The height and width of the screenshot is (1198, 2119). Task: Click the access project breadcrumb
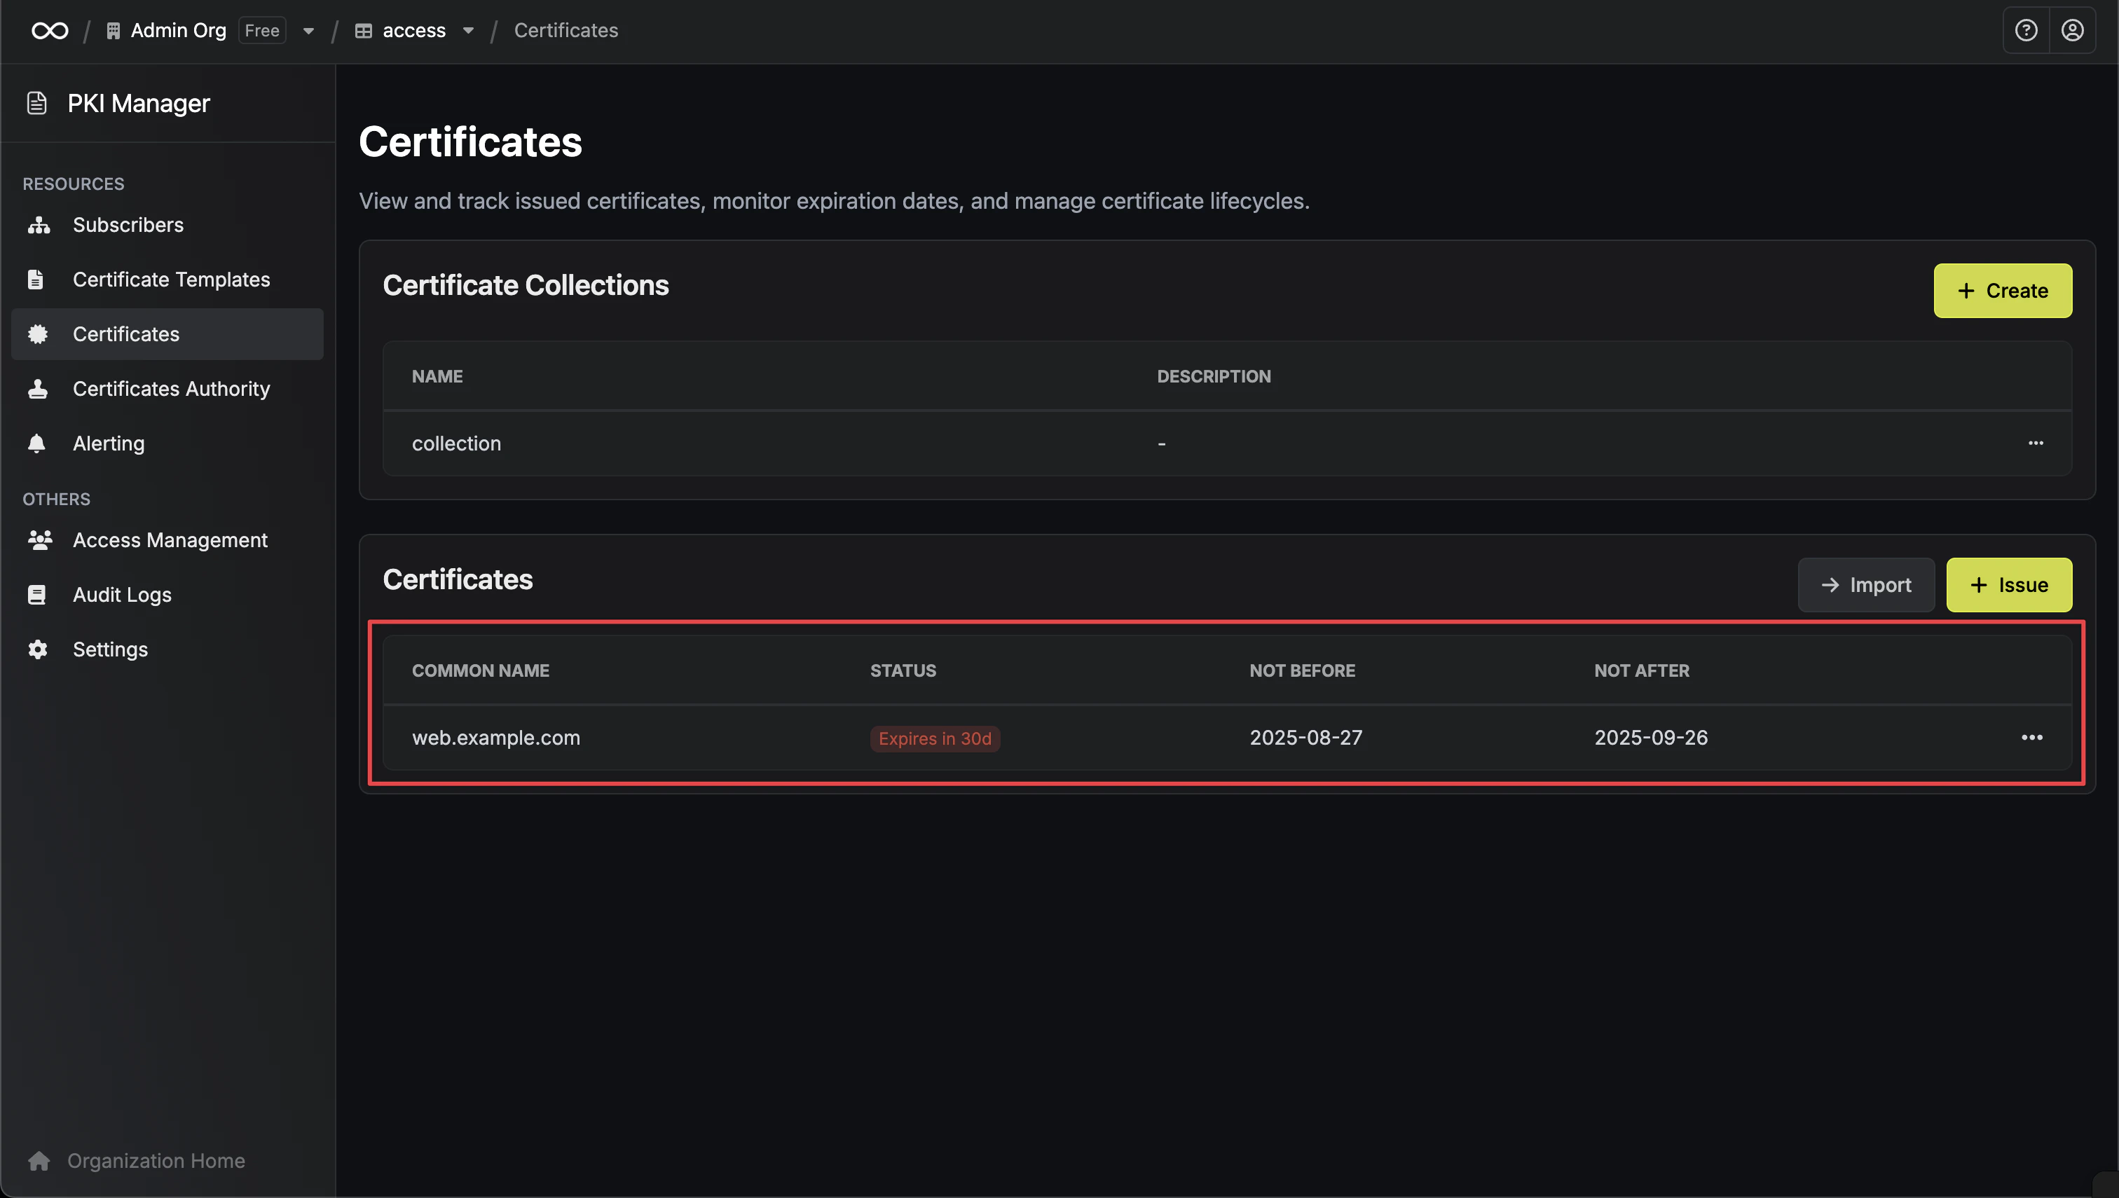pyautogui.click(x=414, y=30)
